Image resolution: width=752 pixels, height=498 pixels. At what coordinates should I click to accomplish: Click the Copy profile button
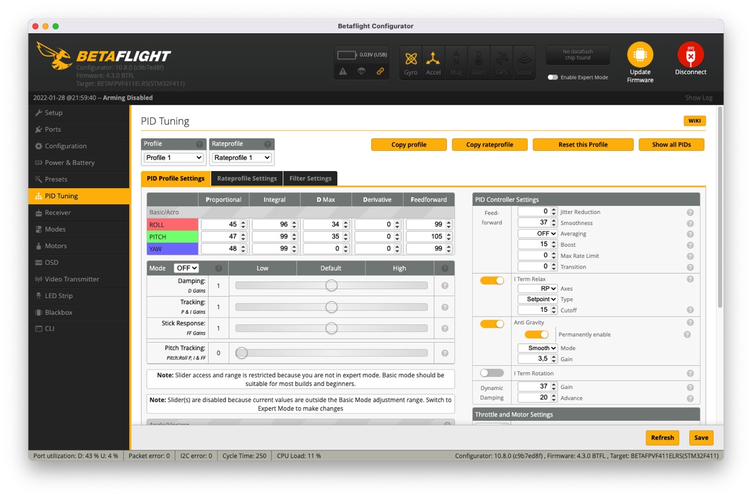tap(409, 145)
